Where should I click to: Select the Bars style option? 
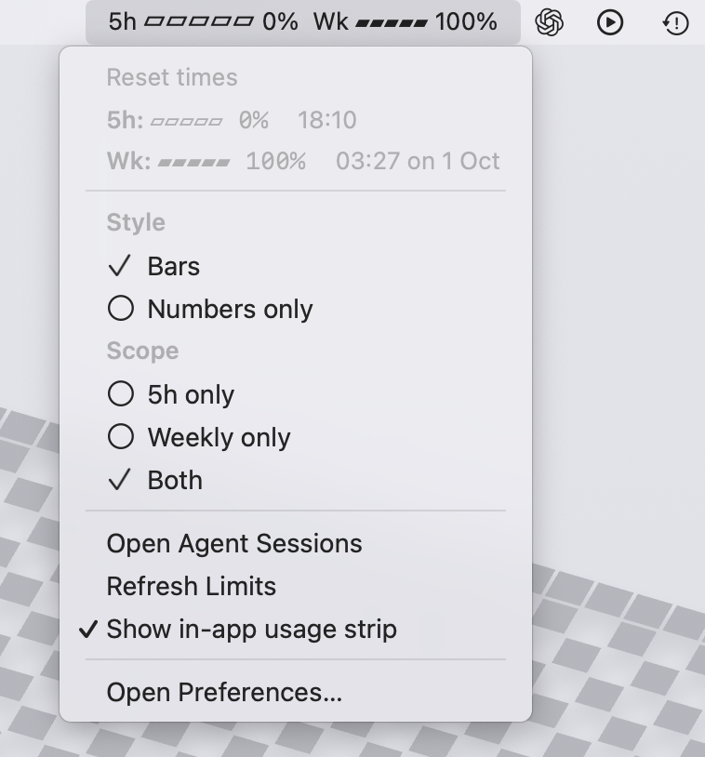pos(173,267)
